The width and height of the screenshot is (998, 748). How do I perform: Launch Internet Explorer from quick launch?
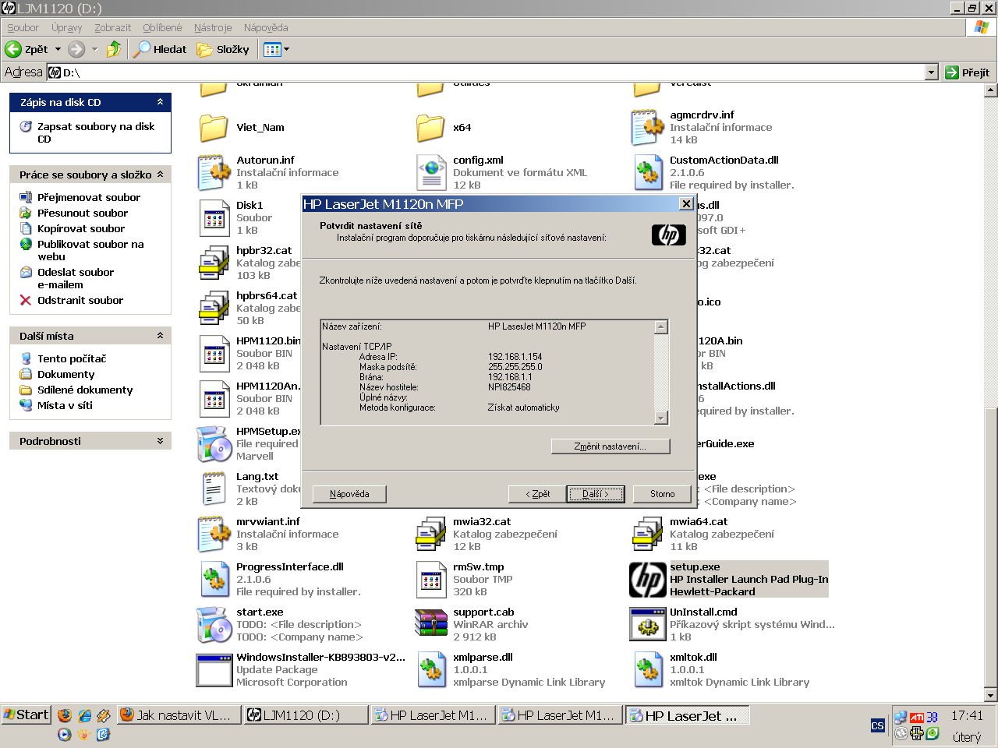(x=84, y=715)
